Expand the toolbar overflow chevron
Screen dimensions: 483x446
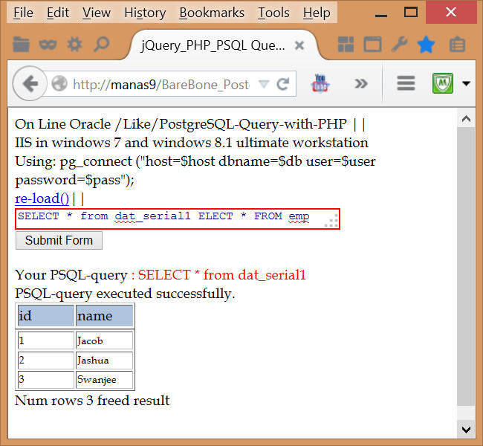click(x=361, y=83)
